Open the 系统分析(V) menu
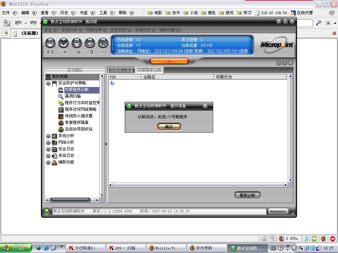 pos(72,30)
